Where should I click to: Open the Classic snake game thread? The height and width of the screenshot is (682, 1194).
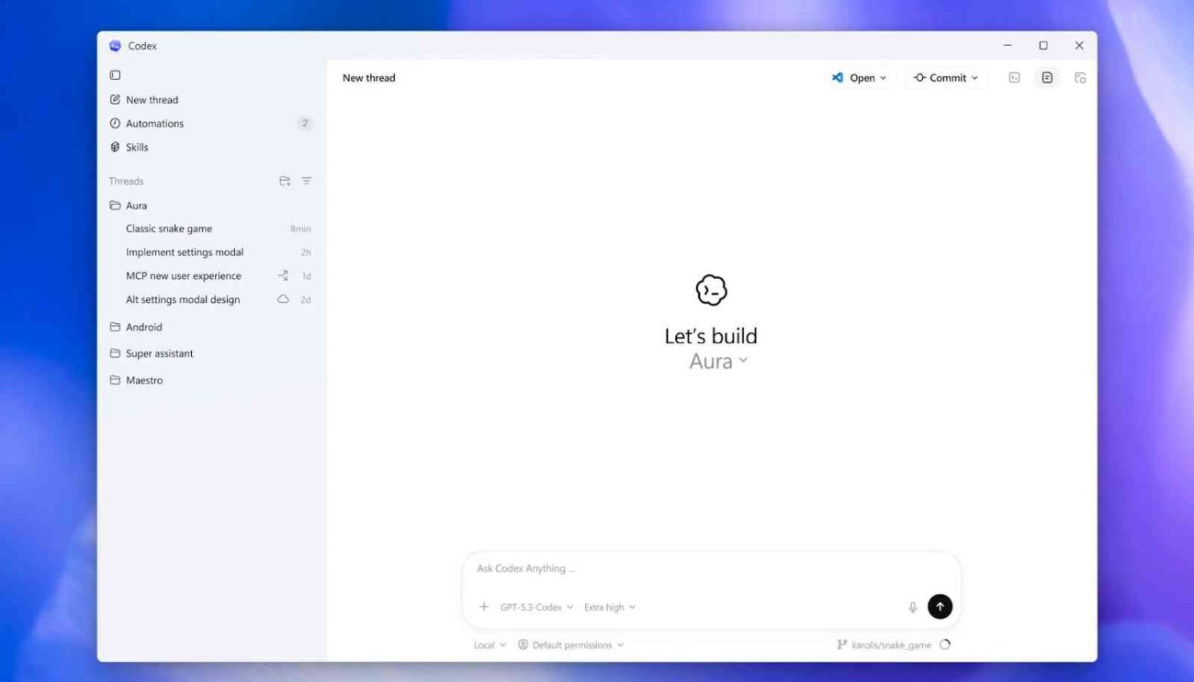pyautogui.click(x=169, y=229)
